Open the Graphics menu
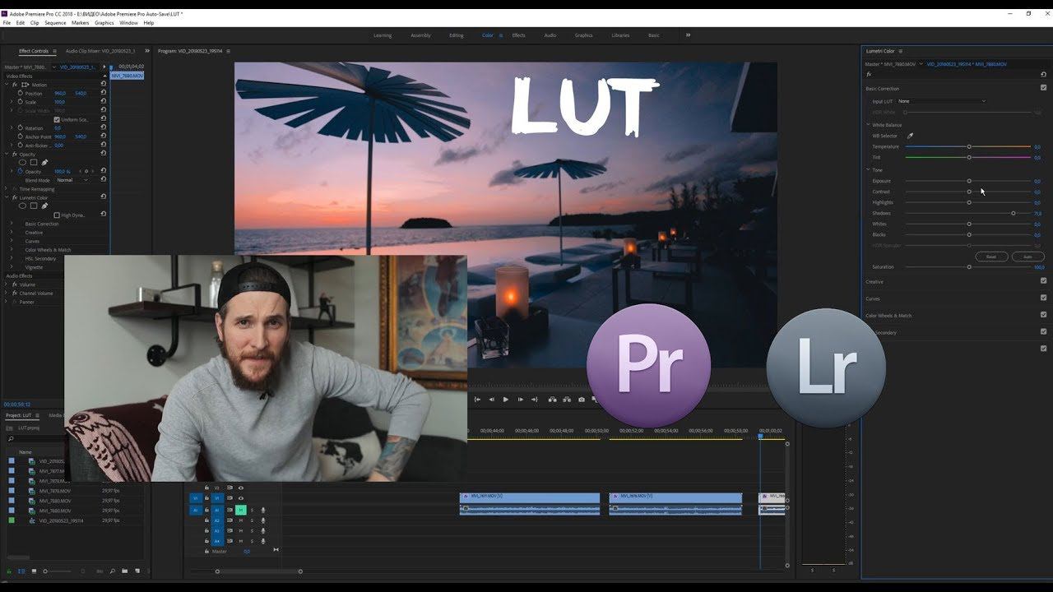 (104, 23)
